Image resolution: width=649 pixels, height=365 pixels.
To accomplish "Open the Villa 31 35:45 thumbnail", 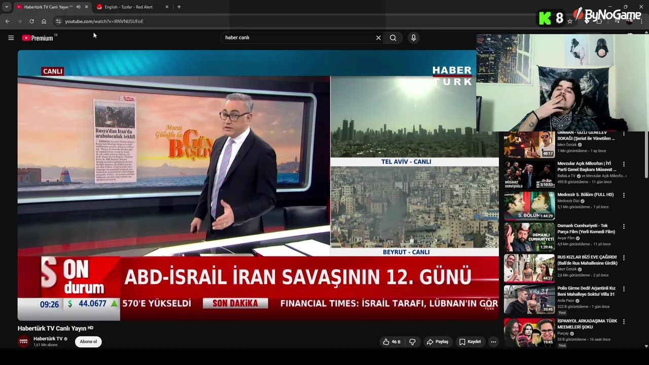I will [529, 299].
